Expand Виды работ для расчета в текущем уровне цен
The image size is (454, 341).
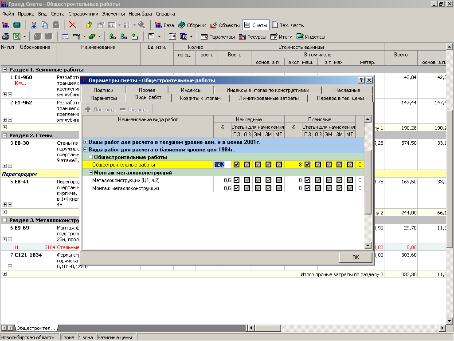[x=86, y=142]
